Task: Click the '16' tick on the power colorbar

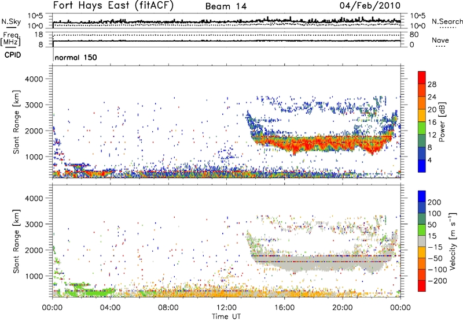Action: [432, 122]
